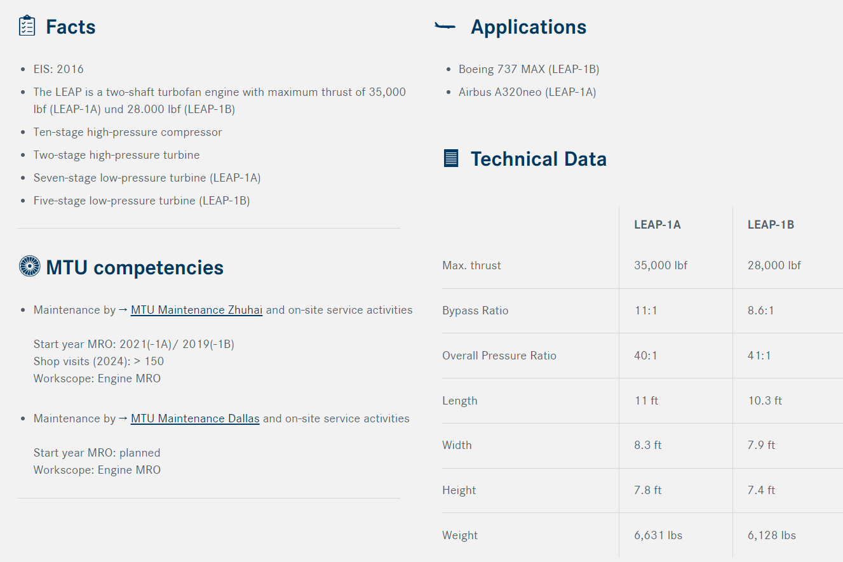The image size is (843, 562).
Task: Open the MTU Maintenance Zhuhai link
Action: tap(196, 310)
